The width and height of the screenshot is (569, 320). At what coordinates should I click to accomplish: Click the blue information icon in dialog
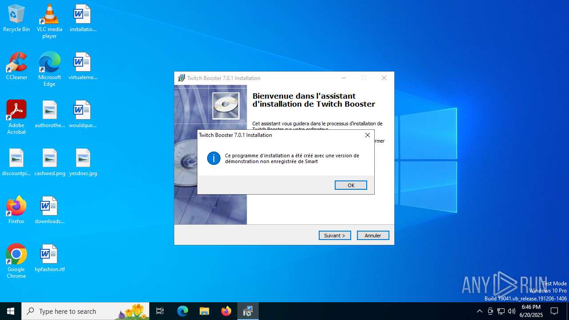point(214,158)
